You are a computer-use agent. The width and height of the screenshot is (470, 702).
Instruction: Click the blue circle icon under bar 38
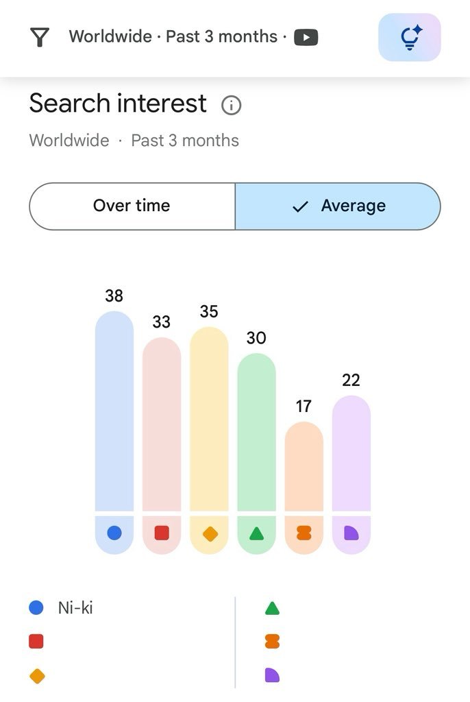point(114,533)
